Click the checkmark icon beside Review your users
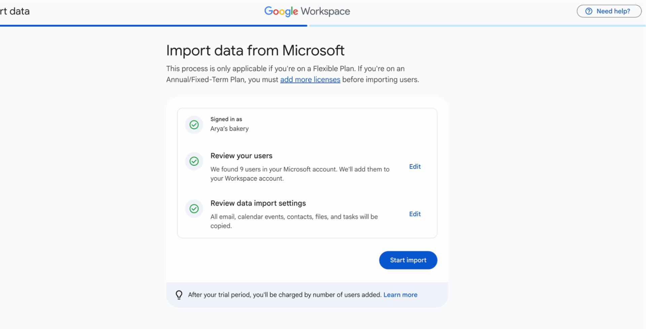The width and height of the screenshot is (646, 329). pos(194,161)
